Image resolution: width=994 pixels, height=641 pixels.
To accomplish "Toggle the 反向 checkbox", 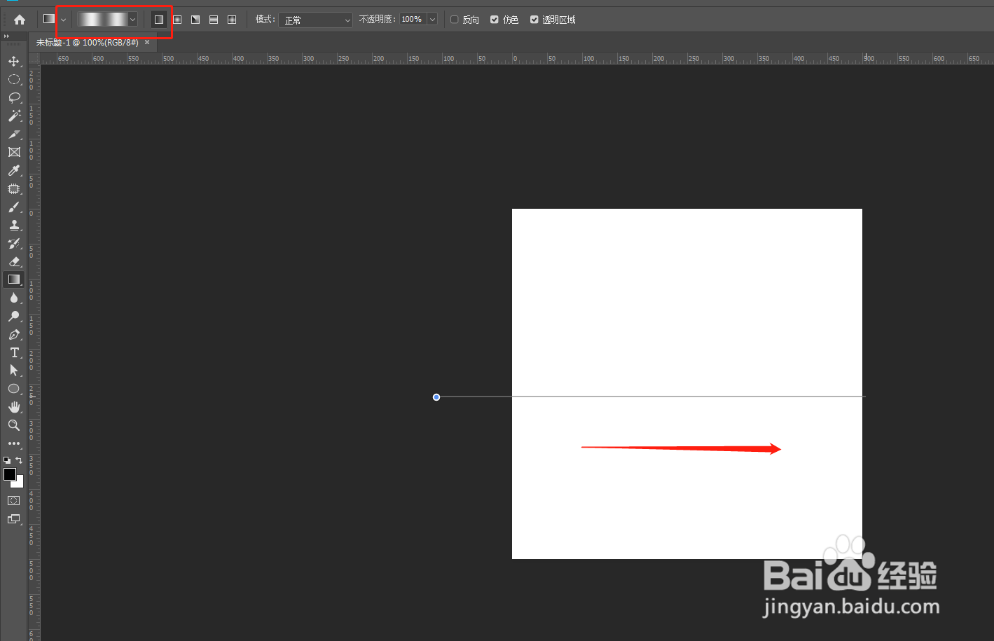I will (455, 20).
